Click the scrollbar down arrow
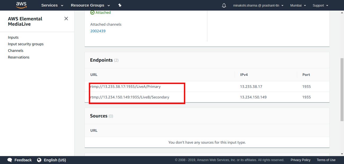Viewport: 344px width, 164px height. coord(342,154)
